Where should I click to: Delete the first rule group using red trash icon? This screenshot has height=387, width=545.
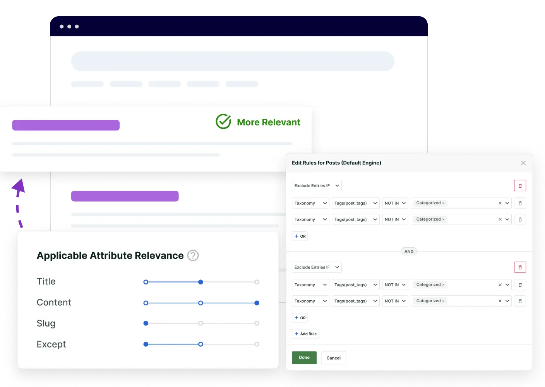coord(520,185)
